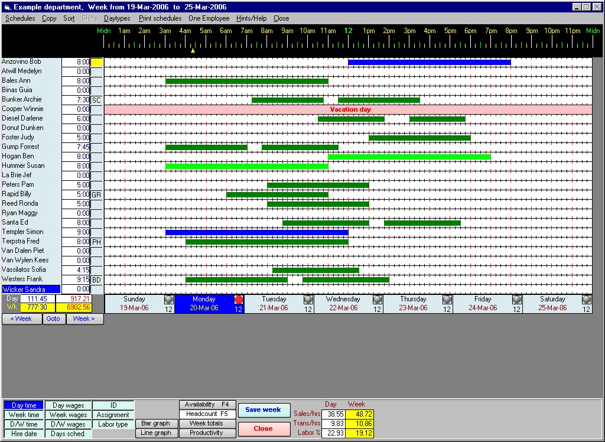Open the Sort menu

pos(69,18)
